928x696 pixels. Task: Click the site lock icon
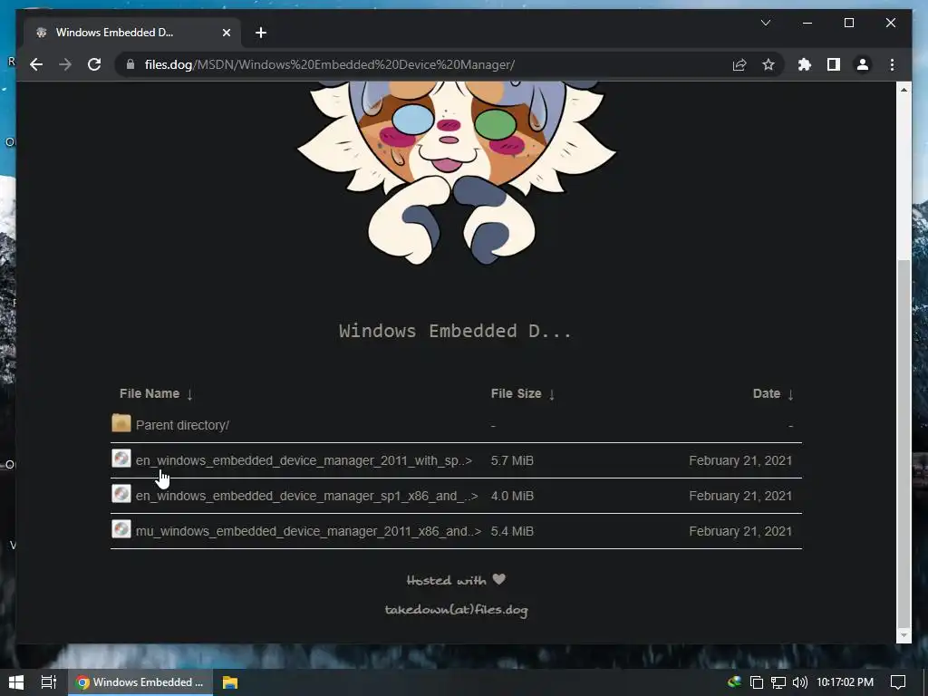click(130, 64)
